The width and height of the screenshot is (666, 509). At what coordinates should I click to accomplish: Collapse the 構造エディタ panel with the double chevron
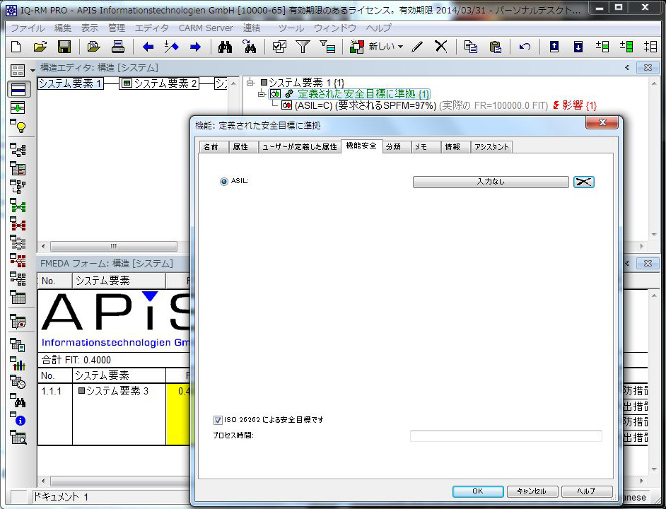pos(627,68)
